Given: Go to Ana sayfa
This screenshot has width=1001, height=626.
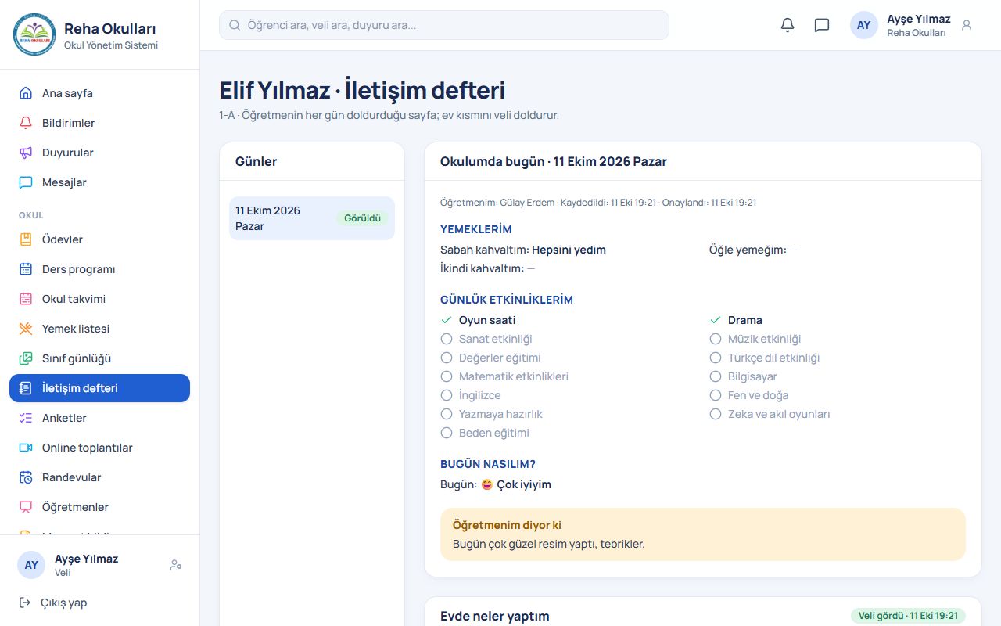Looking at the screenshot, I should 99,93.
